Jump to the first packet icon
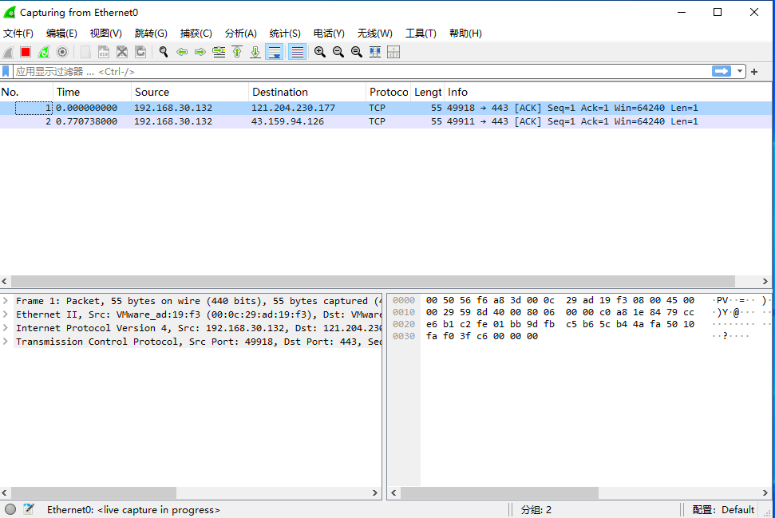 237,52
